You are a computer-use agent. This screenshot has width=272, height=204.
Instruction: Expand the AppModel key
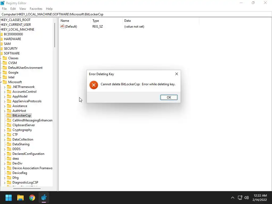(x=5, y=96)
